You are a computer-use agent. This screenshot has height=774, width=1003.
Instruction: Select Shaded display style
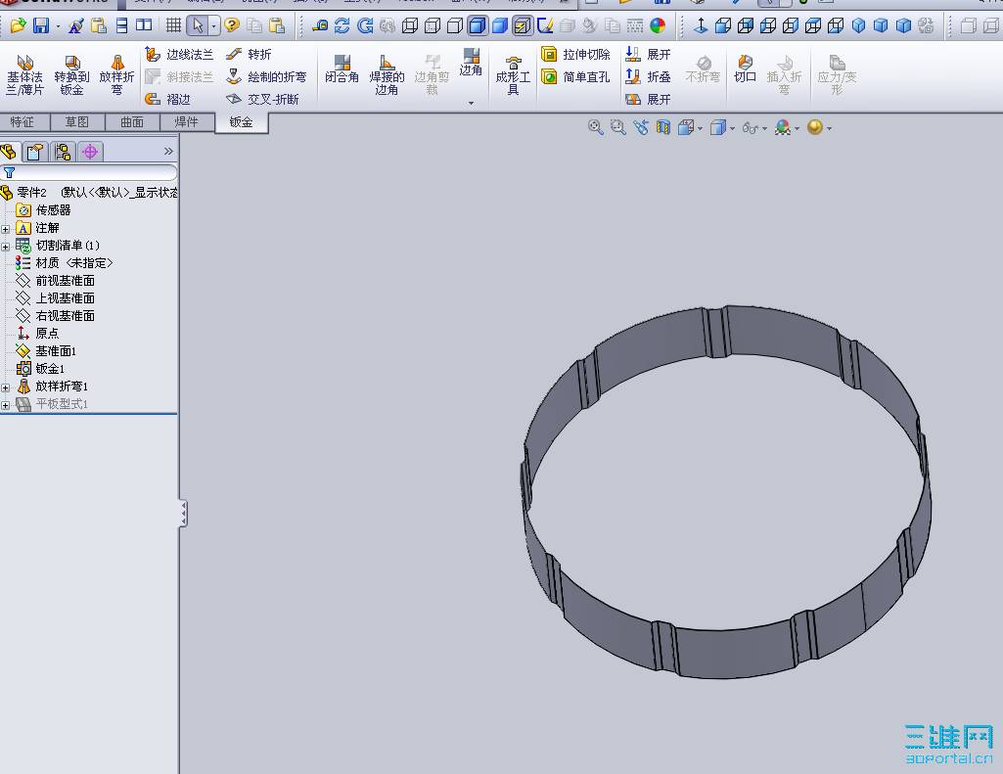pyautogui.click(x=500, y=25)
